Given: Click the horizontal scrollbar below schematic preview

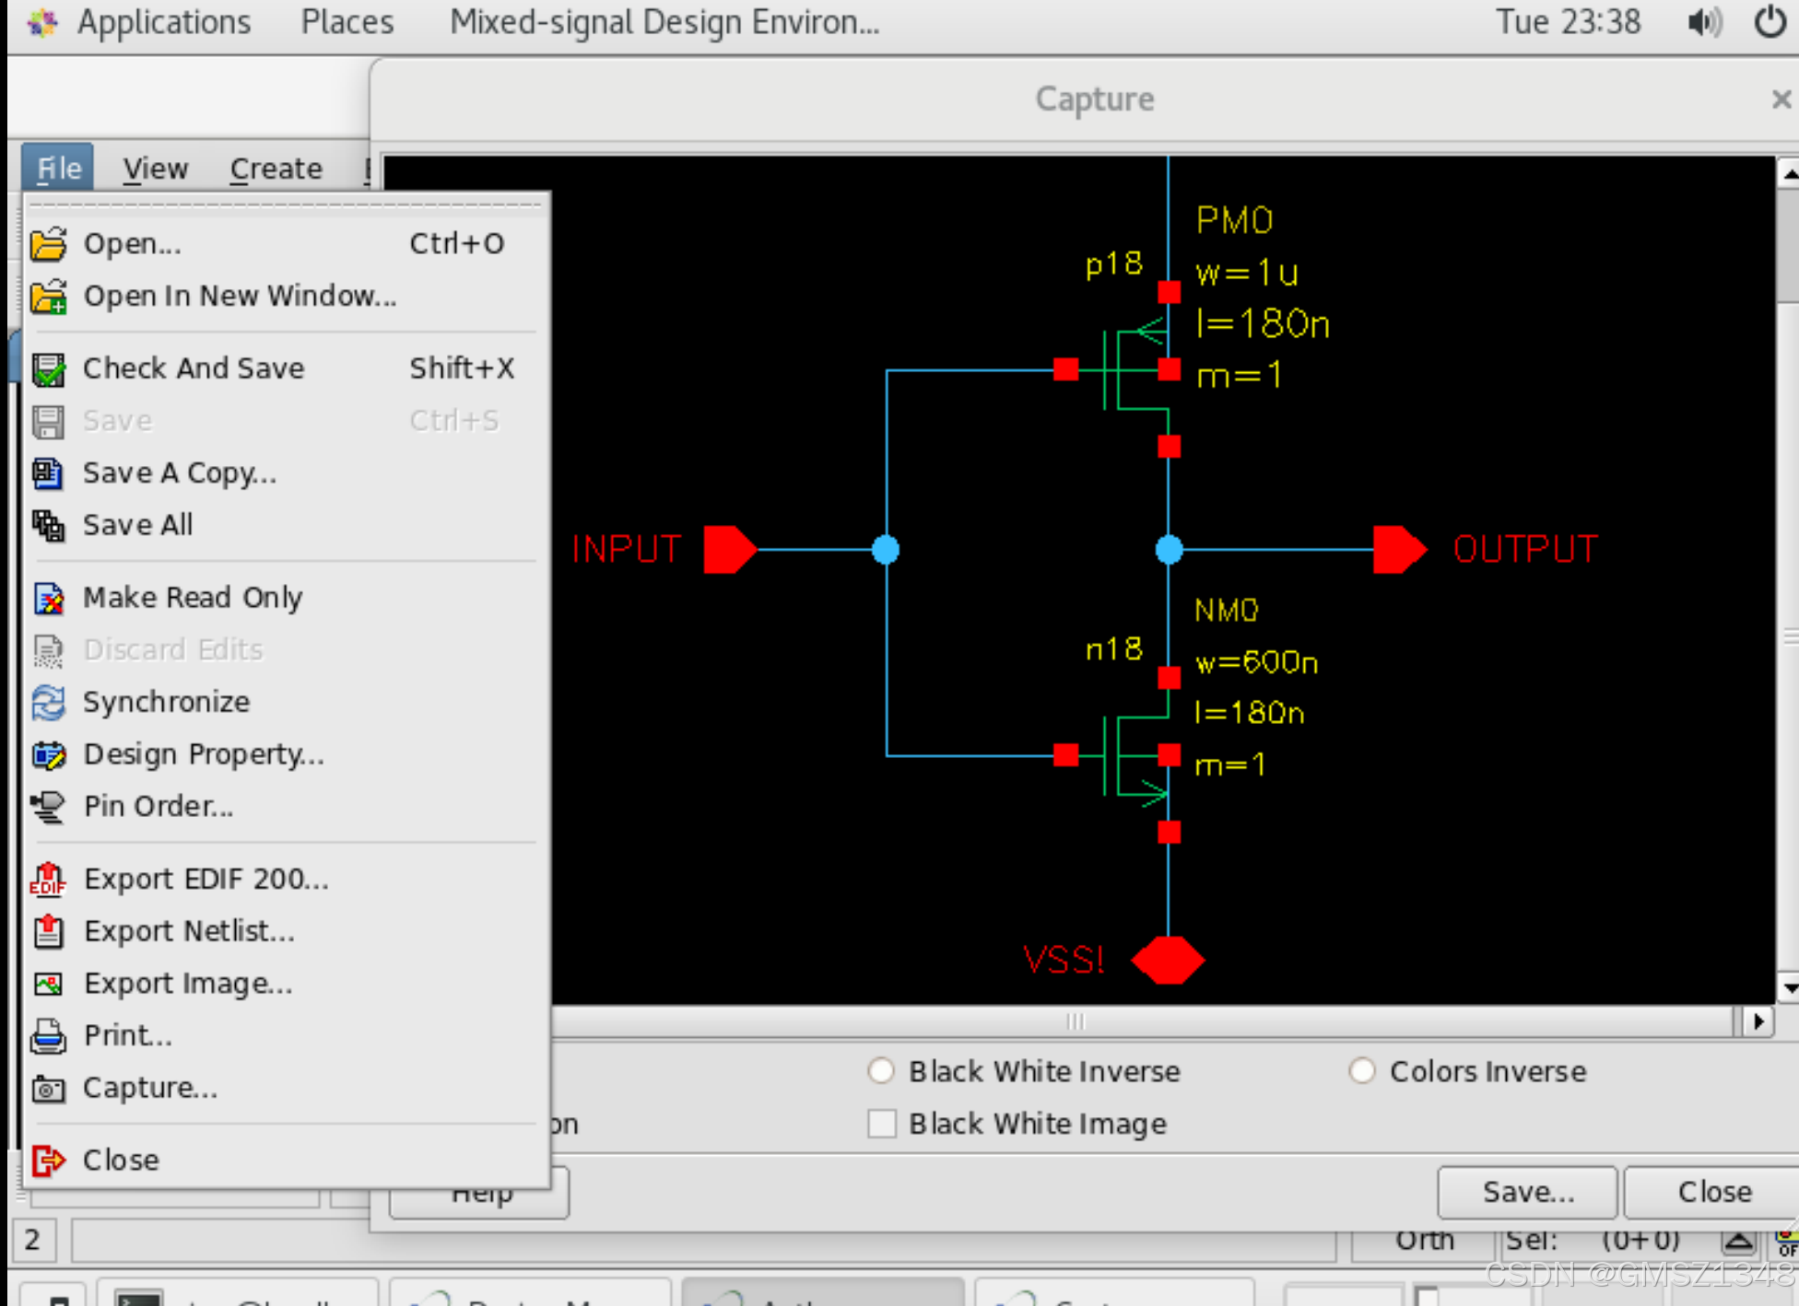Looking at the screenshot, I should click(x=1074, y=1021).
